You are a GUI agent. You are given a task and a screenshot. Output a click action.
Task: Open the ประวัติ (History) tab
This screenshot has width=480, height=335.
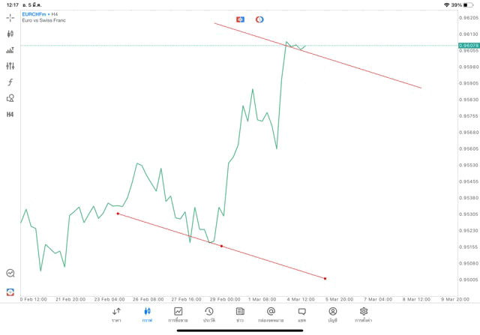(208, 314)
